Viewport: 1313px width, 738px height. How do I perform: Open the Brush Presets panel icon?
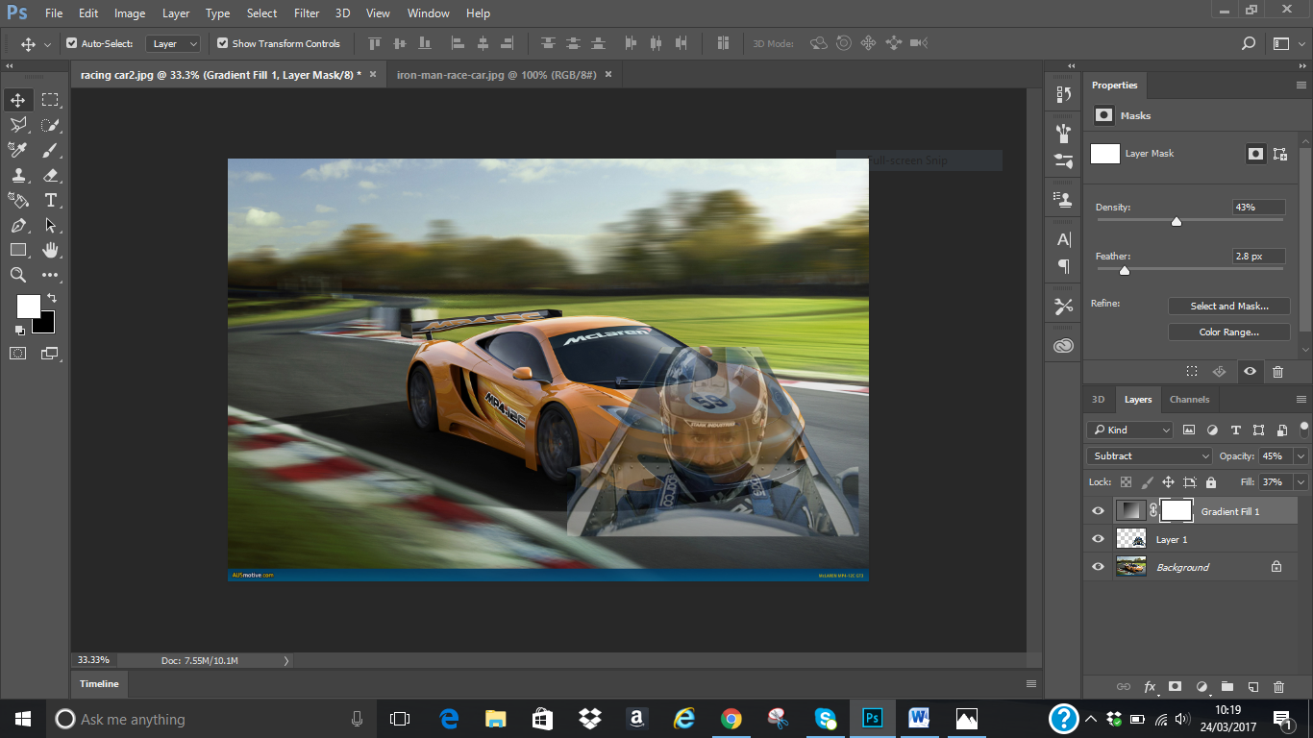click(x=1063, y=133)
